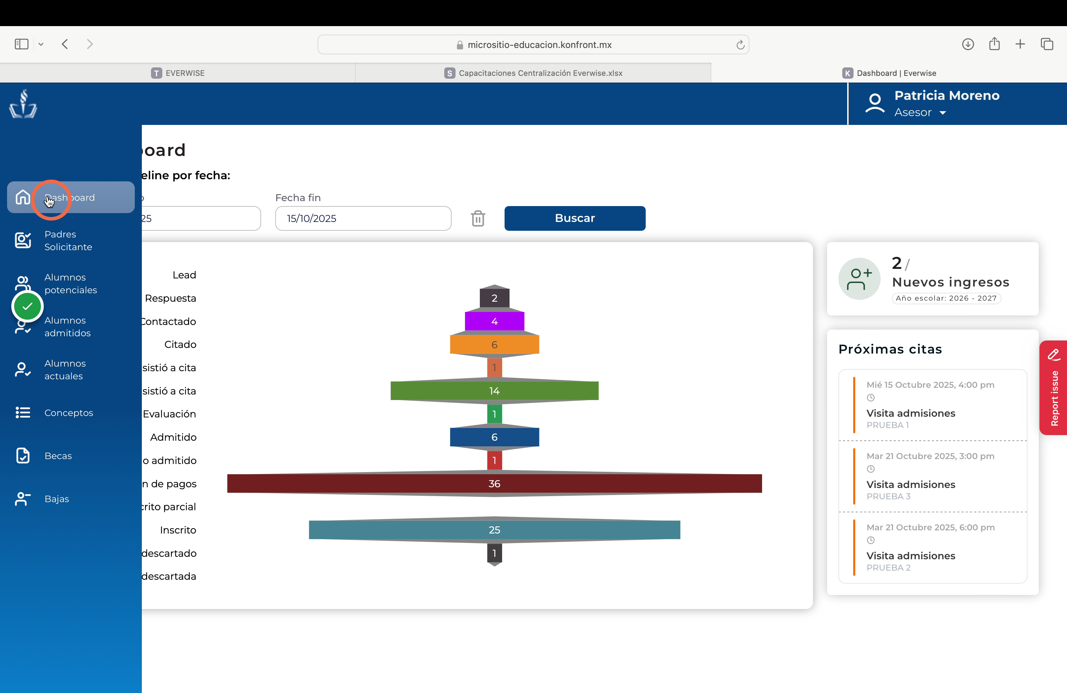Click the small green Evaluación bar
This screenshot has height=693, width=1067.
pyautogui.click(x=494, y=414)
